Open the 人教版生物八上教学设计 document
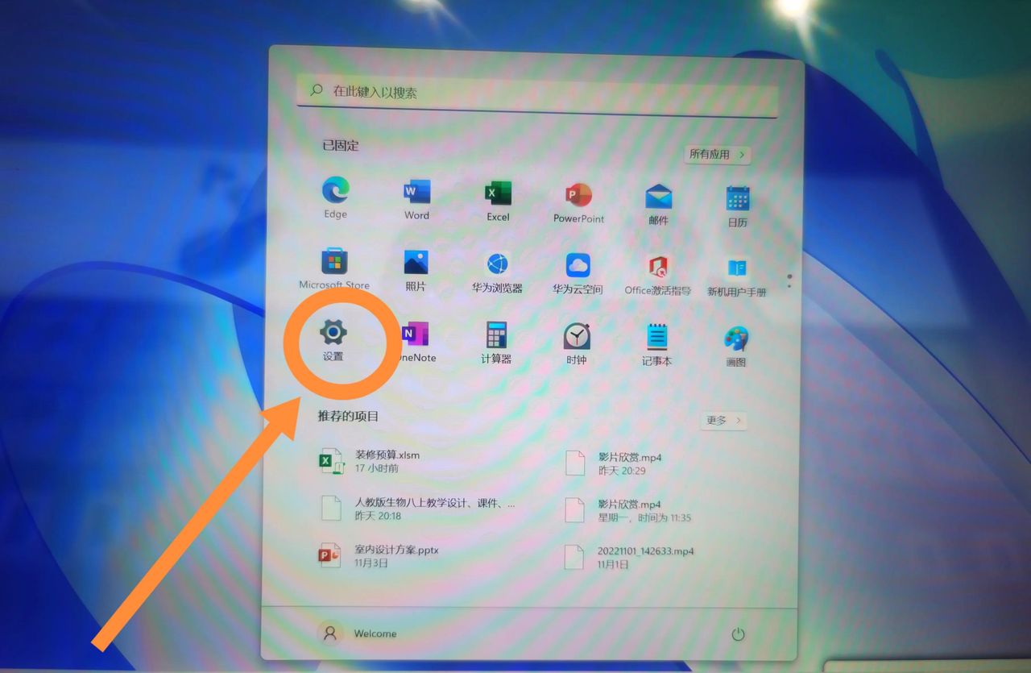1031x673 pixels. pyautogui.click(x=417, y=509)
